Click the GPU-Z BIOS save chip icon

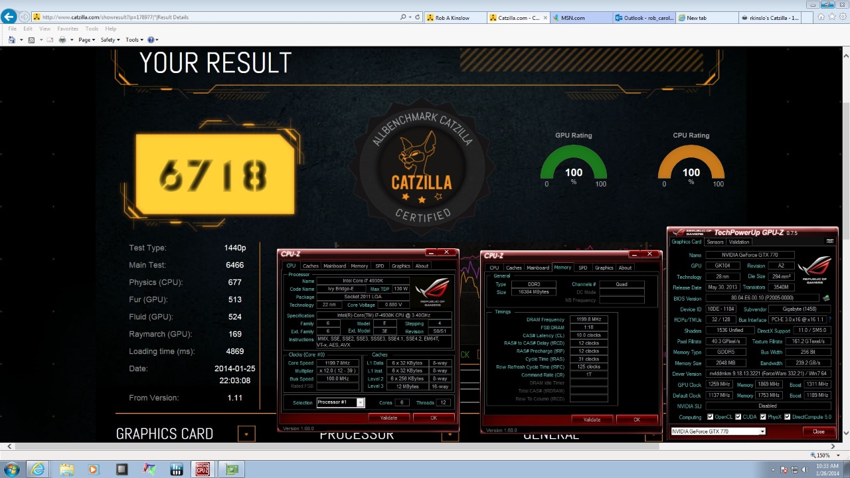pos(826,298)
